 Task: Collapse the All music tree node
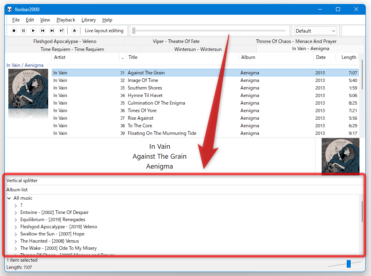click(9, 198)
